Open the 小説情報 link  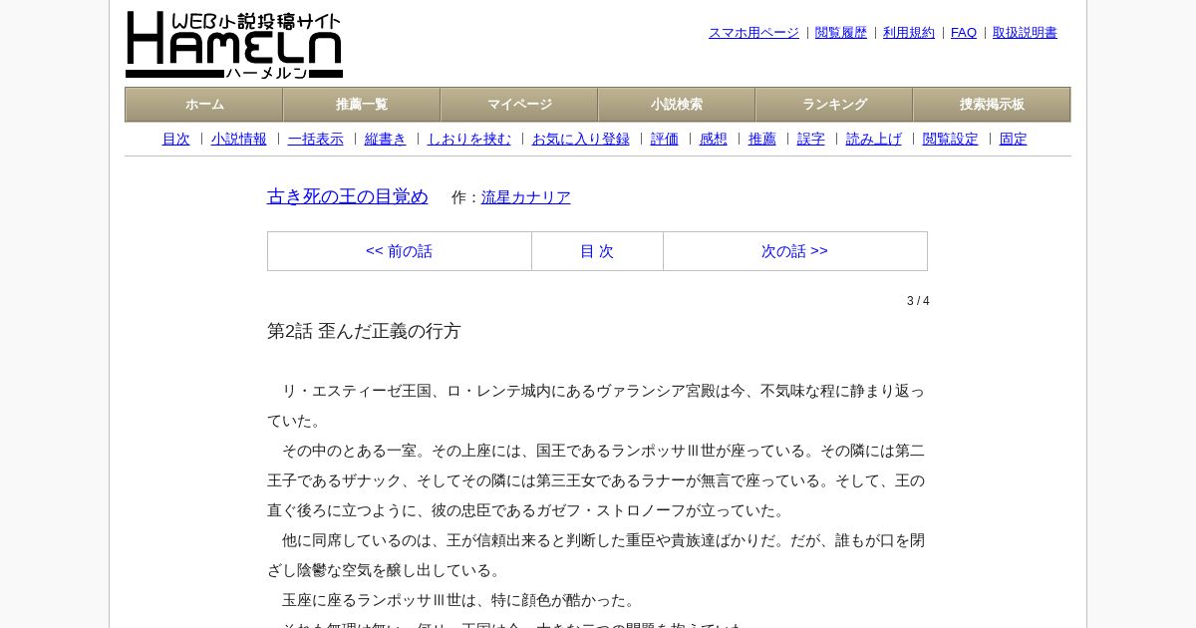tap(239, 140)
